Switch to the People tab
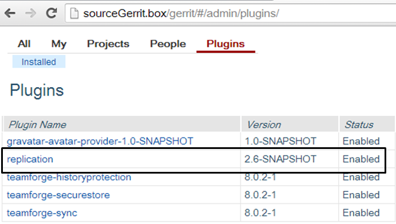The height and width of the screenshot is (224, 396). 168,44
